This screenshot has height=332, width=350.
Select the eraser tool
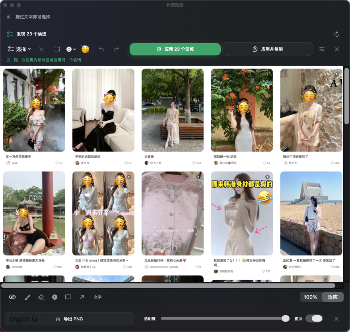(41, 297)
